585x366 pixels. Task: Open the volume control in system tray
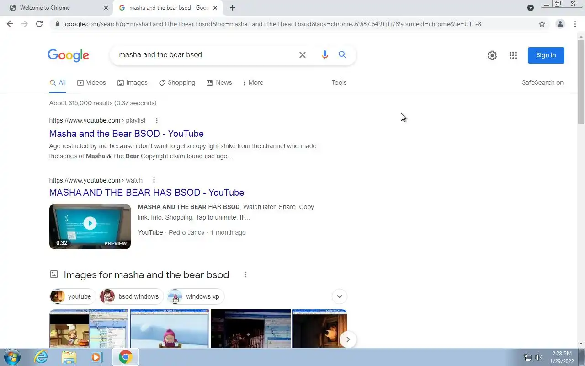[539, 357]
